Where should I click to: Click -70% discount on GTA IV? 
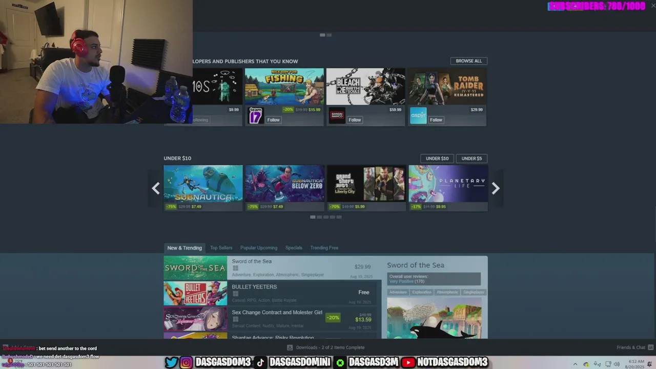tap(334, 207)
